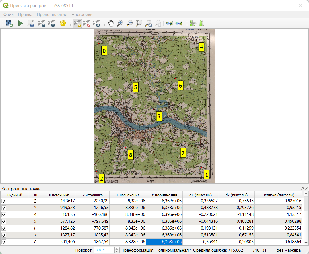
Task: Activate the Pan hand tool
Action: [111, 23]
